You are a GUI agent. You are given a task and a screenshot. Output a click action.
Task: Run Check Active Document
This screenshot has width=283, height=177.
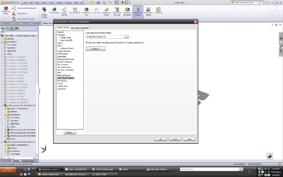pos(24,8)
